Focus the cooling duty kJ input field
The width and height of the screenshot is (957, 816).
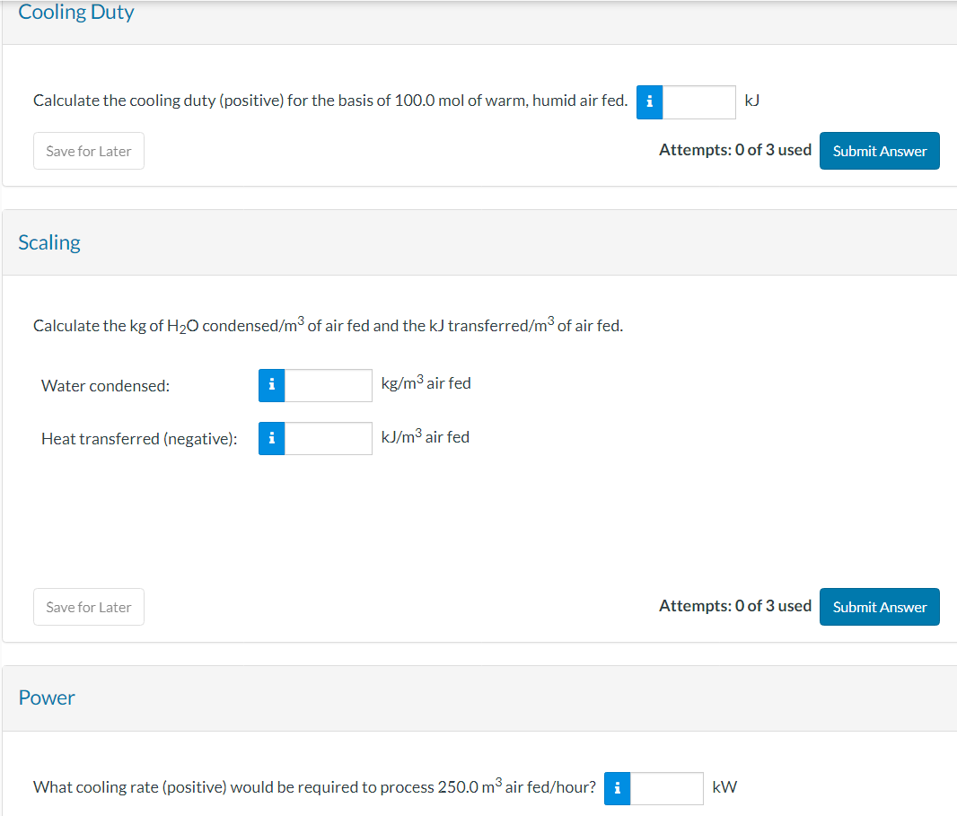[x=698, y=102]
